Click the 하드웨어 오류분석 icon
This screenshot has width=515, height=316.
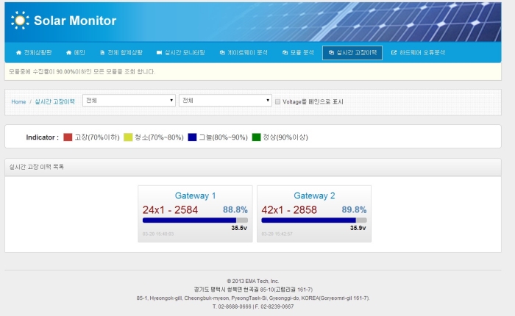(394, 53)
